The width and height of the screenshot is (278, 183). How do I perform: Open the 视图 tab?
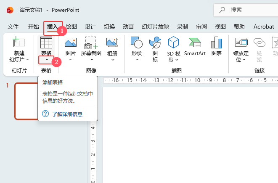click(220, 27)
